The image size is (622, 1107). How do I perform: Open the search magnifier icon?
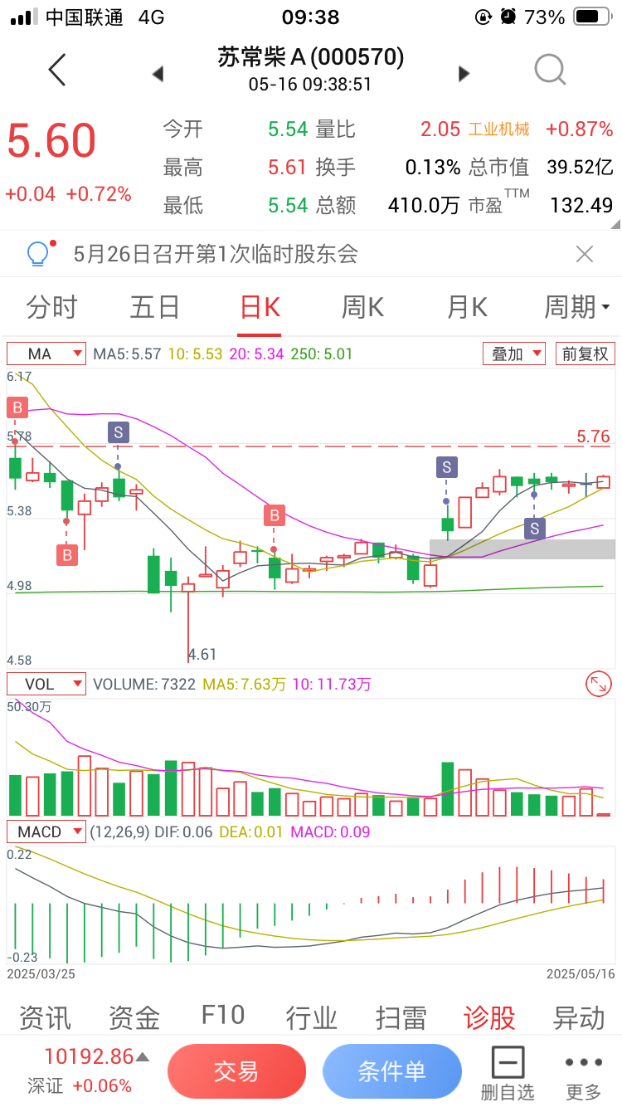(x=550, y=71)
